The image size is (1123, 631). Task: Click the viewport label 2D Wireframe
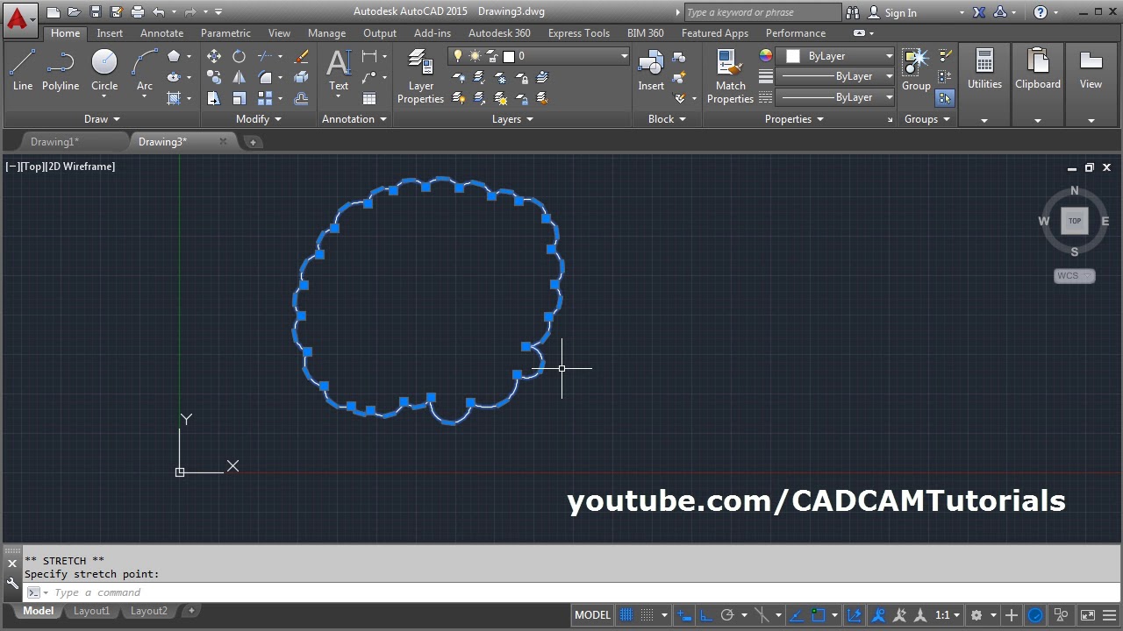82,167
